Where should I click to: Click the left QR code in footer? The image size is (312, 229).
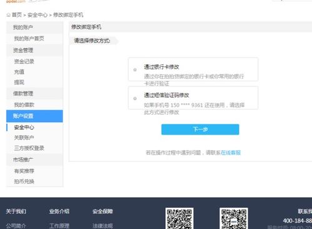(x=179, y=218)
